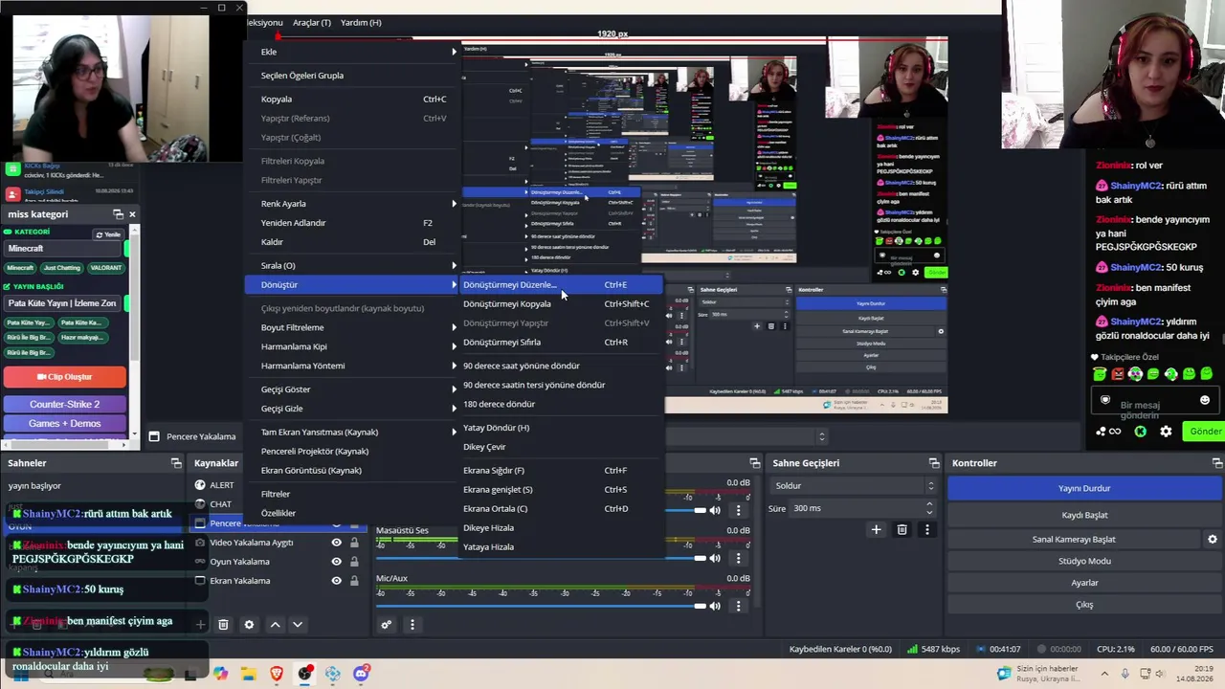
Task: Open Copilot from the taskbar
Action: [x=221, y=674]
